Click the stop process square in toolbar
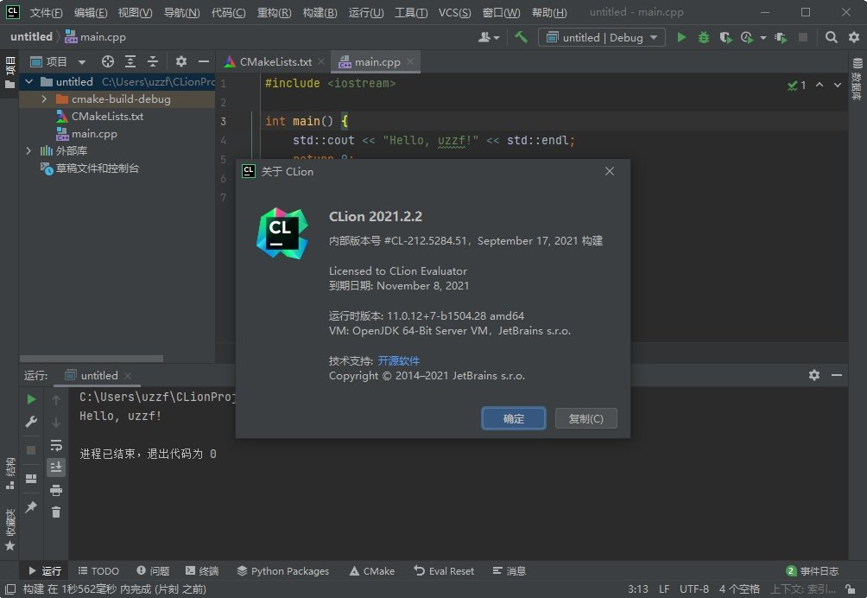This screenshot has width=867, height=598. click(x=803, y=37)
